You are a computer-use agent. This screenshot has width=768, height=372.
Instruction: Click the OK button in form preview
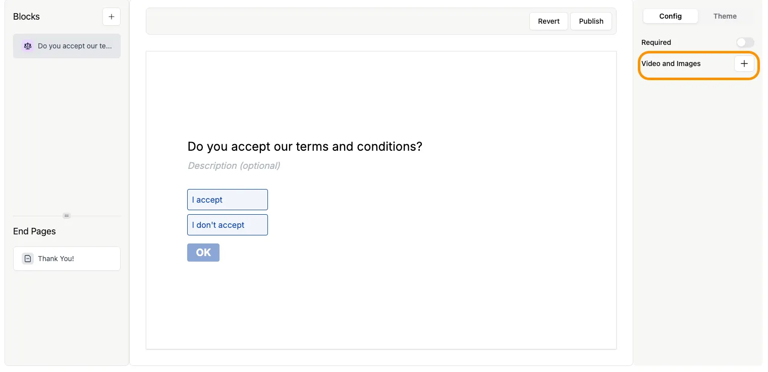click(203, 253)
